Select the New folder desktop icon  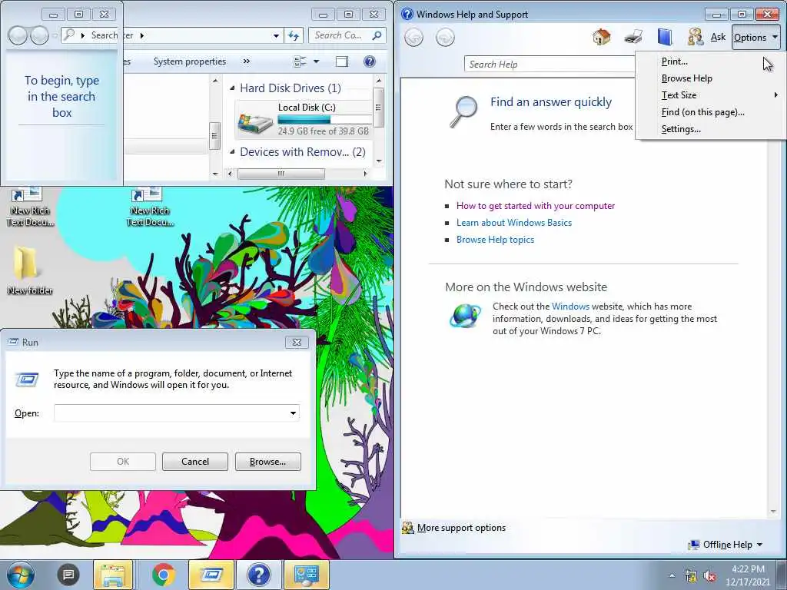25,262
